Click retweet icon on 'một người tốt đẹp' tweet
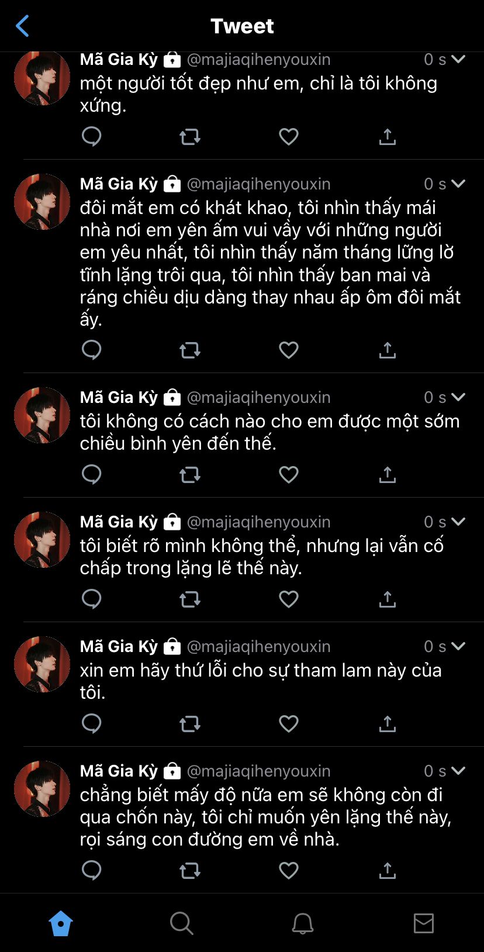The width and height of the screenshot is (484, 952). tap(190, 137)
